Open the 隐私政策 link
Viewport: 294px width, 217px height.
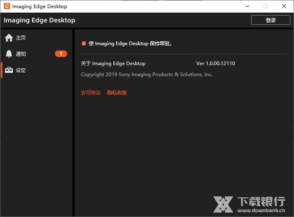(x=117, y=93)
